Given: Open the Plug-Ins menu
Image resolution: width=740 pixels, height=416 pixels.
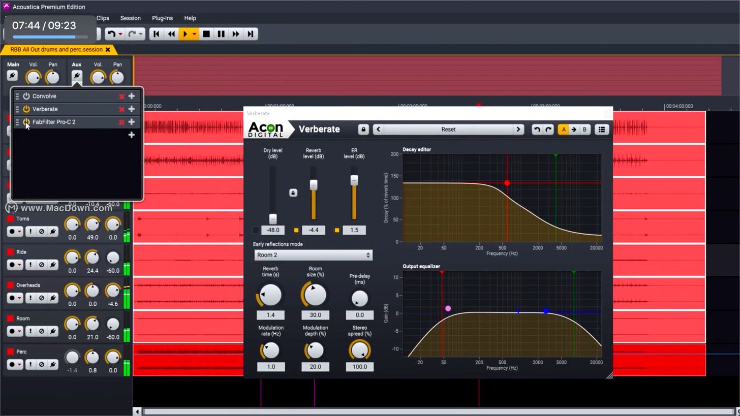Looking at the screenshot, I should (162, 18).
